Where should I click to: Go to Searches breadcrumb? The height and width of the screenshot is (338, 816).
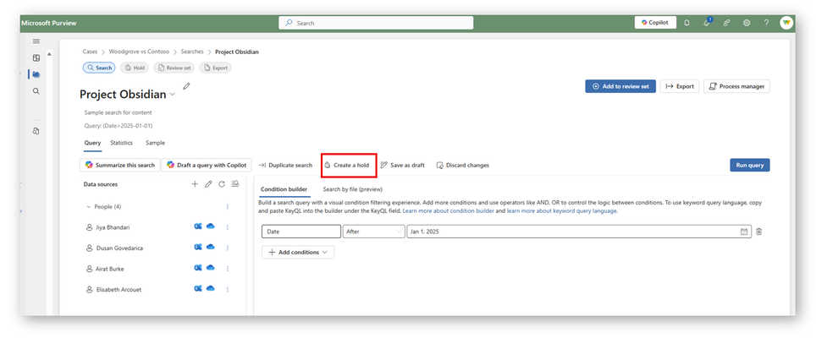[192, 52]
